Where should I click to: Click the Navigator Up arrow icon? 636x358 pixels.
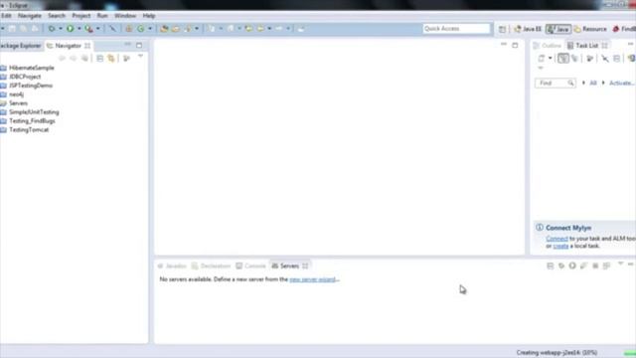(84, 58)
